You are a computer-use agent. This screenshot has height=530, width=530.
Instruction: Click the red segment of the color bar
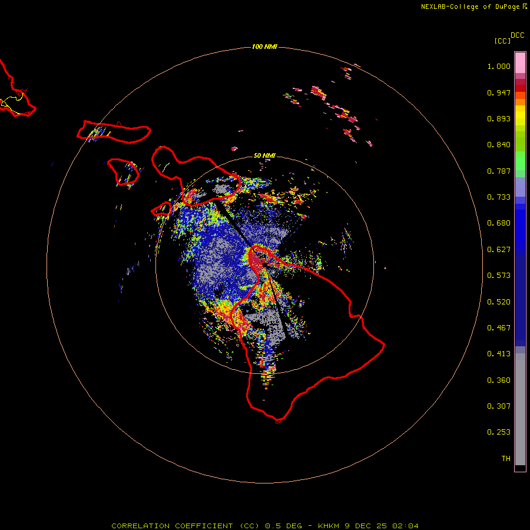coord(520,88)
